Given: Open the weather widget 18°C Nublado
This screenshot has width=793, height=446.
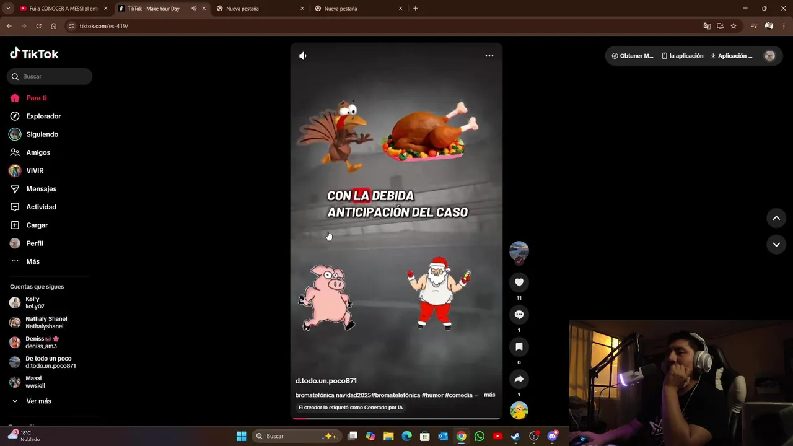Looking at the screenshot, I should point(24,436).
